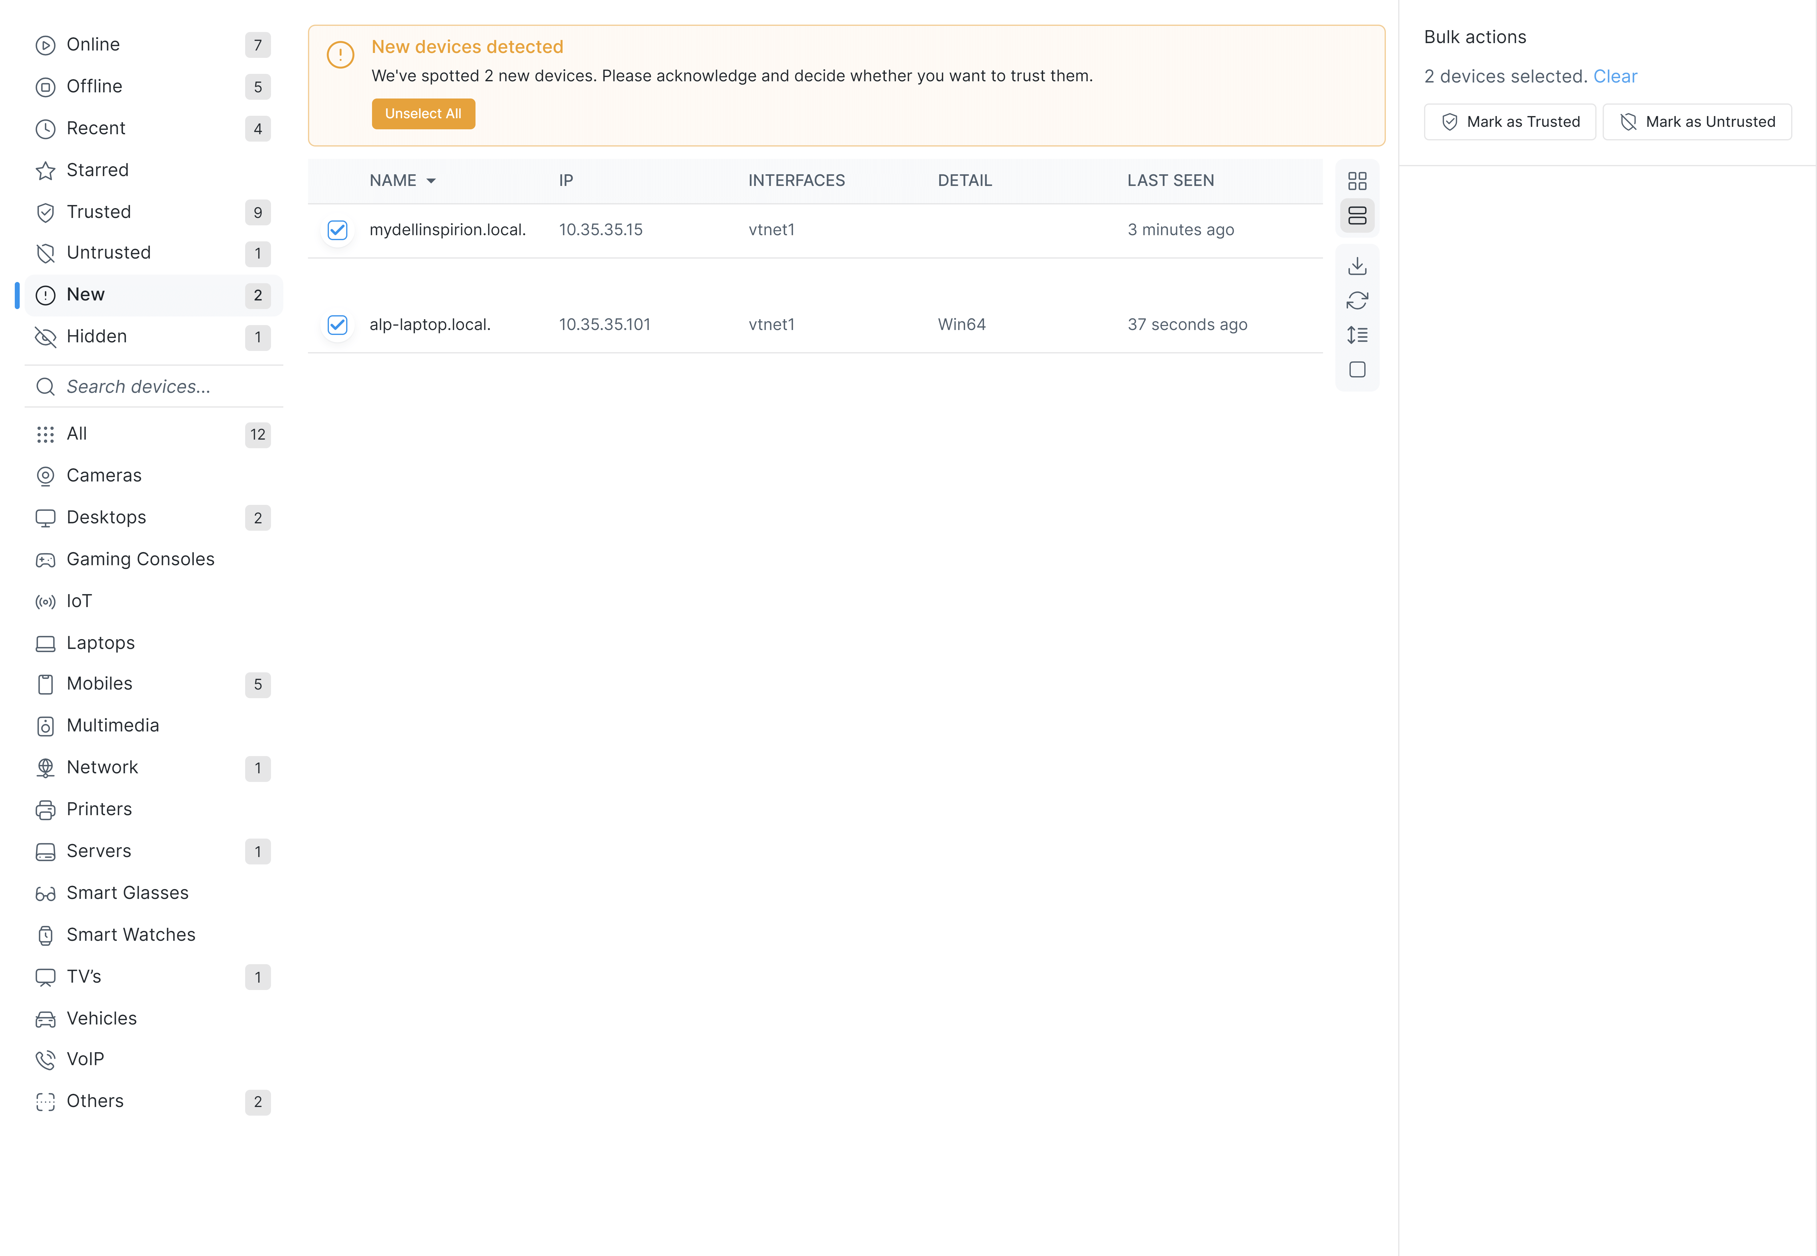Click the Others category icon
The width and height of the screenshot is (1817, 1256).
[46, 1102]
